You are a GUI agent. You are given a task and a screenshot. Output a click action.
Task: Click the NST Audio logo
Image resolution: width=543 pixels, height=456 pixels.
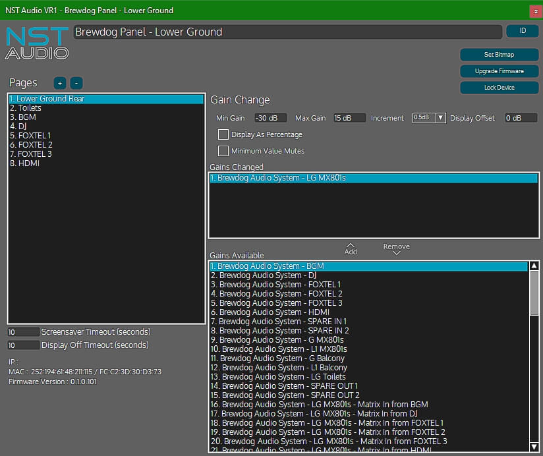37,43
